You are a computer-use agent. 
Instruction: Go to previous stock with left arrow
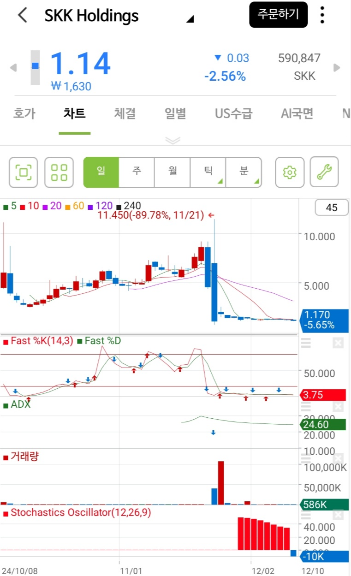[13, 68]
